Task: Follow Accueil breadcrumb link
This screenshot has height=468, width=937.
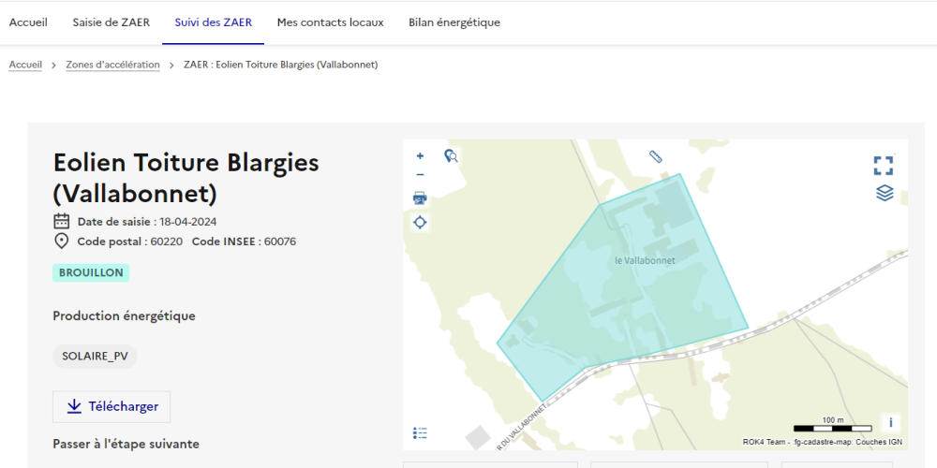Action: (x=25, y=65)
